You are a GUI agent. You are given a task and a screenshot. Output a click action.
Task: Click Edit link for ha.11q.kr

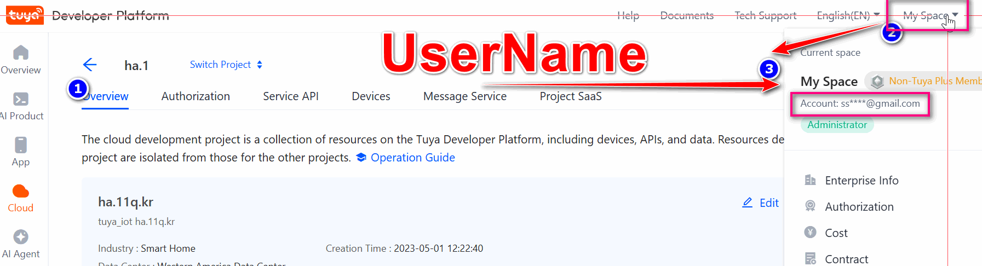(769, 203)
